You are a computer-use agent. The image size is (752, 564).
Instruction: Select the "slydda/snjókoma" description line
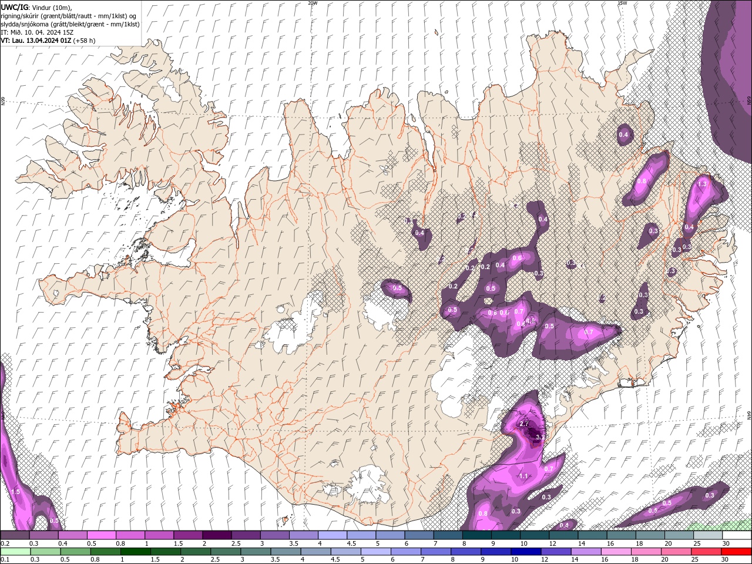click(70, 24)
